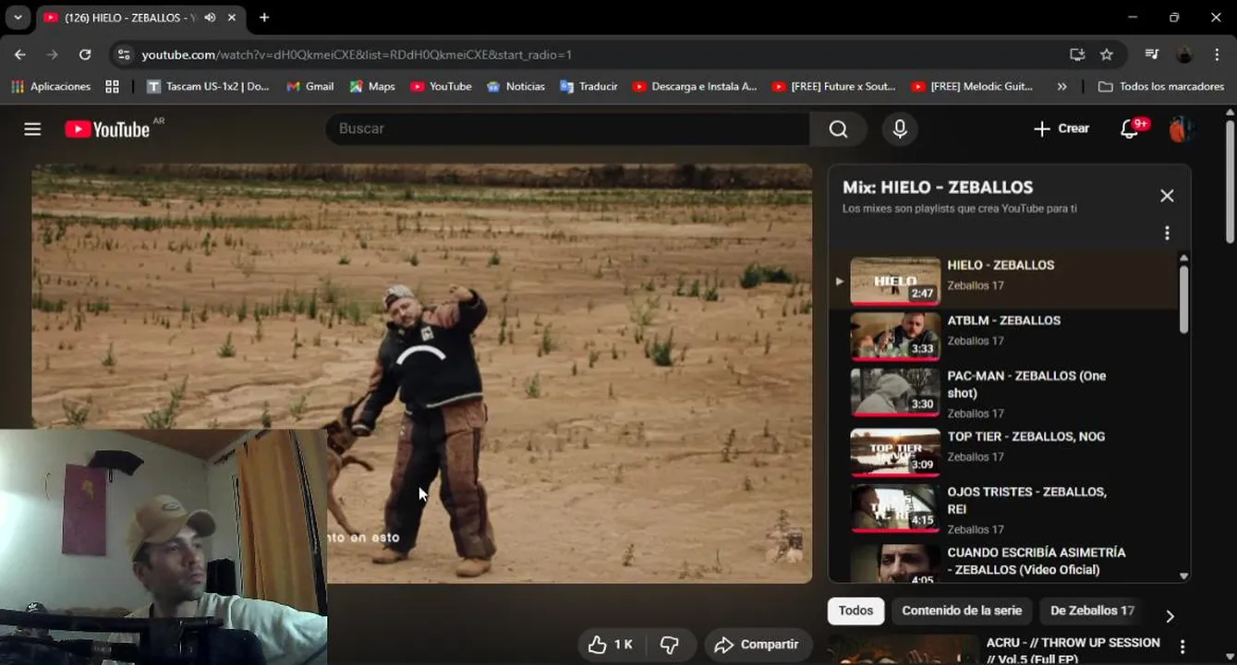Play OJOS TRISTES - ZEBALLOS, REI video

[1005, 510]
